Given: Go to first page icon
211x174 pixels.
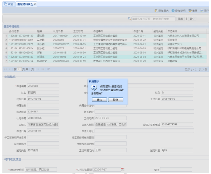Looking at the screenshot, I should pyautogui.click(x=6, y=69).
